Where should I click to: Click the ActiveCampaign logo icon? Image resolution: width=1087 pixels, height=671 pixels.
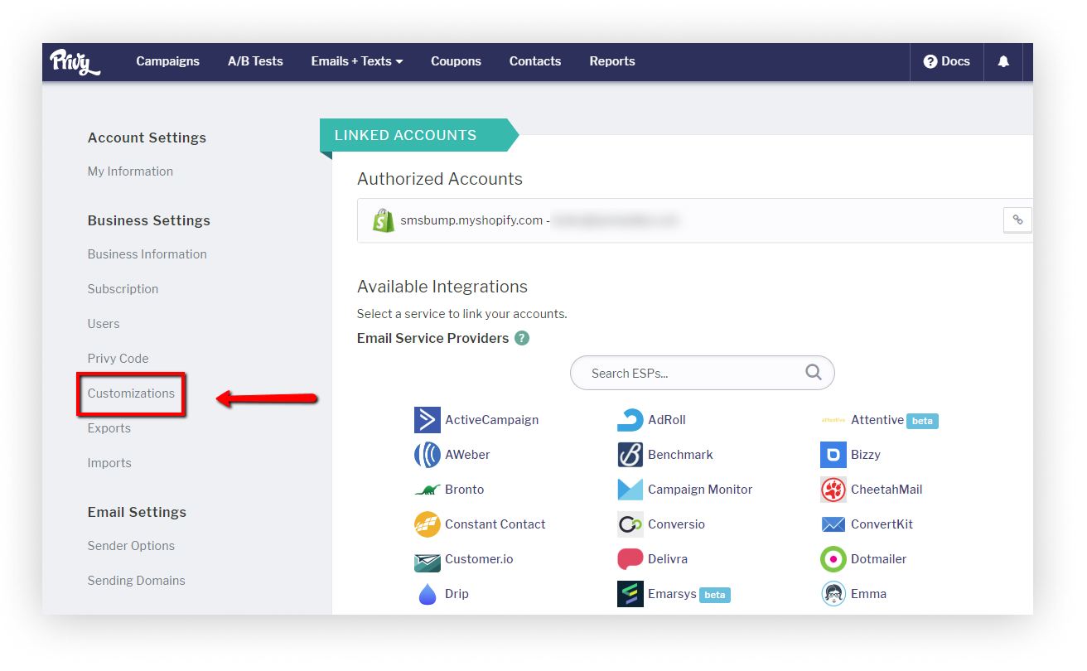(428, 420)
